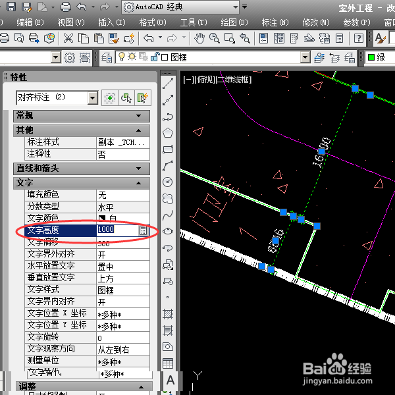This screenshot has width=395, height=395.
Task: Click the Help question mark icon
Action: 359,38
